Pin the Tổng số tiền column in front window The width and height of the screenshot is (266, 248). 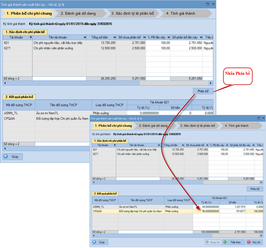tap(183, 145)
